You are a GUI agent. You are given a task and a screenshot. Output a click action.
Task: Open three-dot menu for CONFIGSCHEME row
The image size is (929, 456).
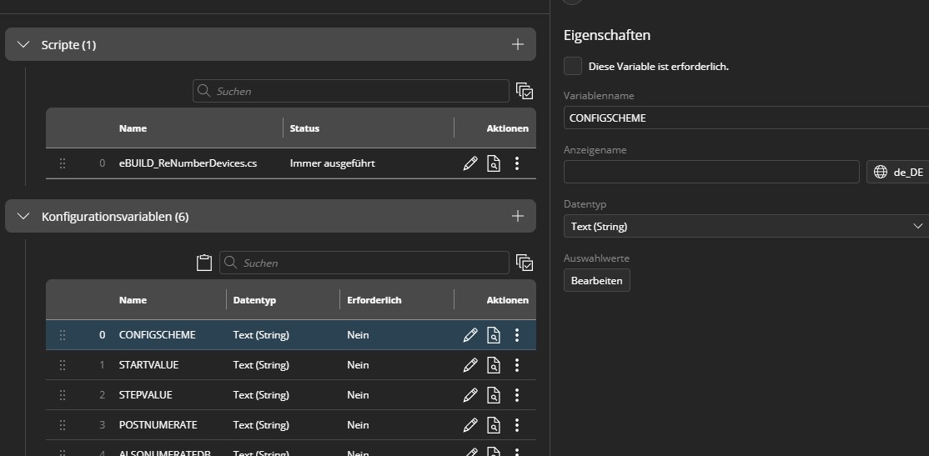click(x=517, y=335)
